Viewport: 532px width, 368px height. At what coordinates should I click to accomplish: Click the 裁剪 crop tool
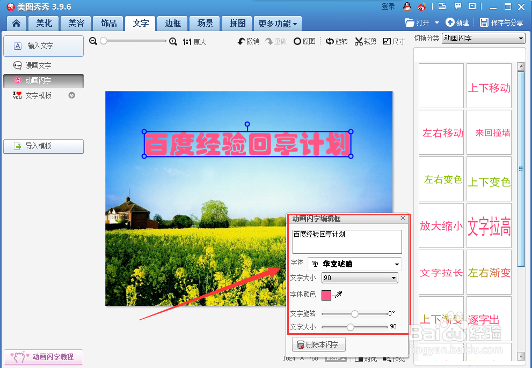coord(366,41)
